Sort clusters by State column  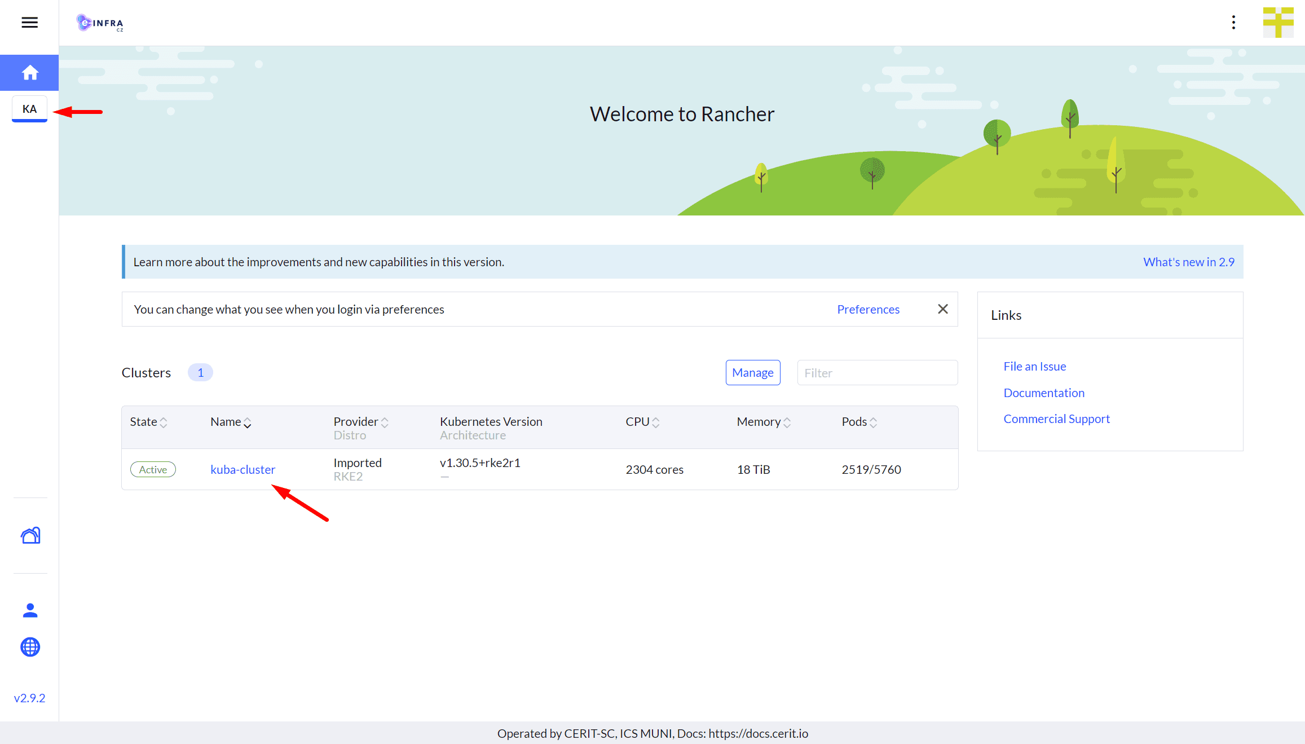[148, 422]
